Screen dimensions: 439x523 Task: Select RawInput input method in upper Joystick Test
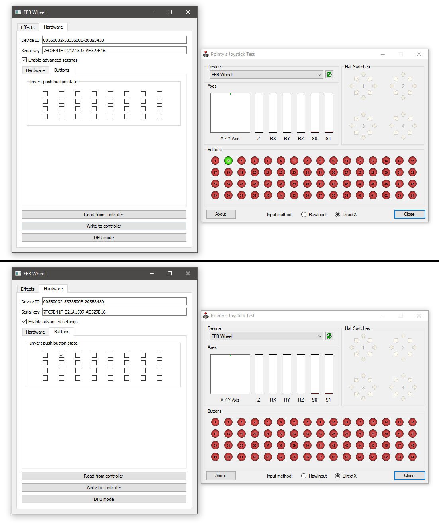click(x=304, y=215)
